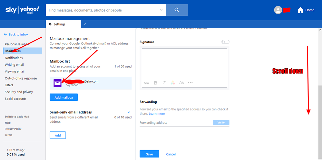The image size is (322, 160).
Task: Collapse Send-only email address section
Action: (x=129, y=112)
